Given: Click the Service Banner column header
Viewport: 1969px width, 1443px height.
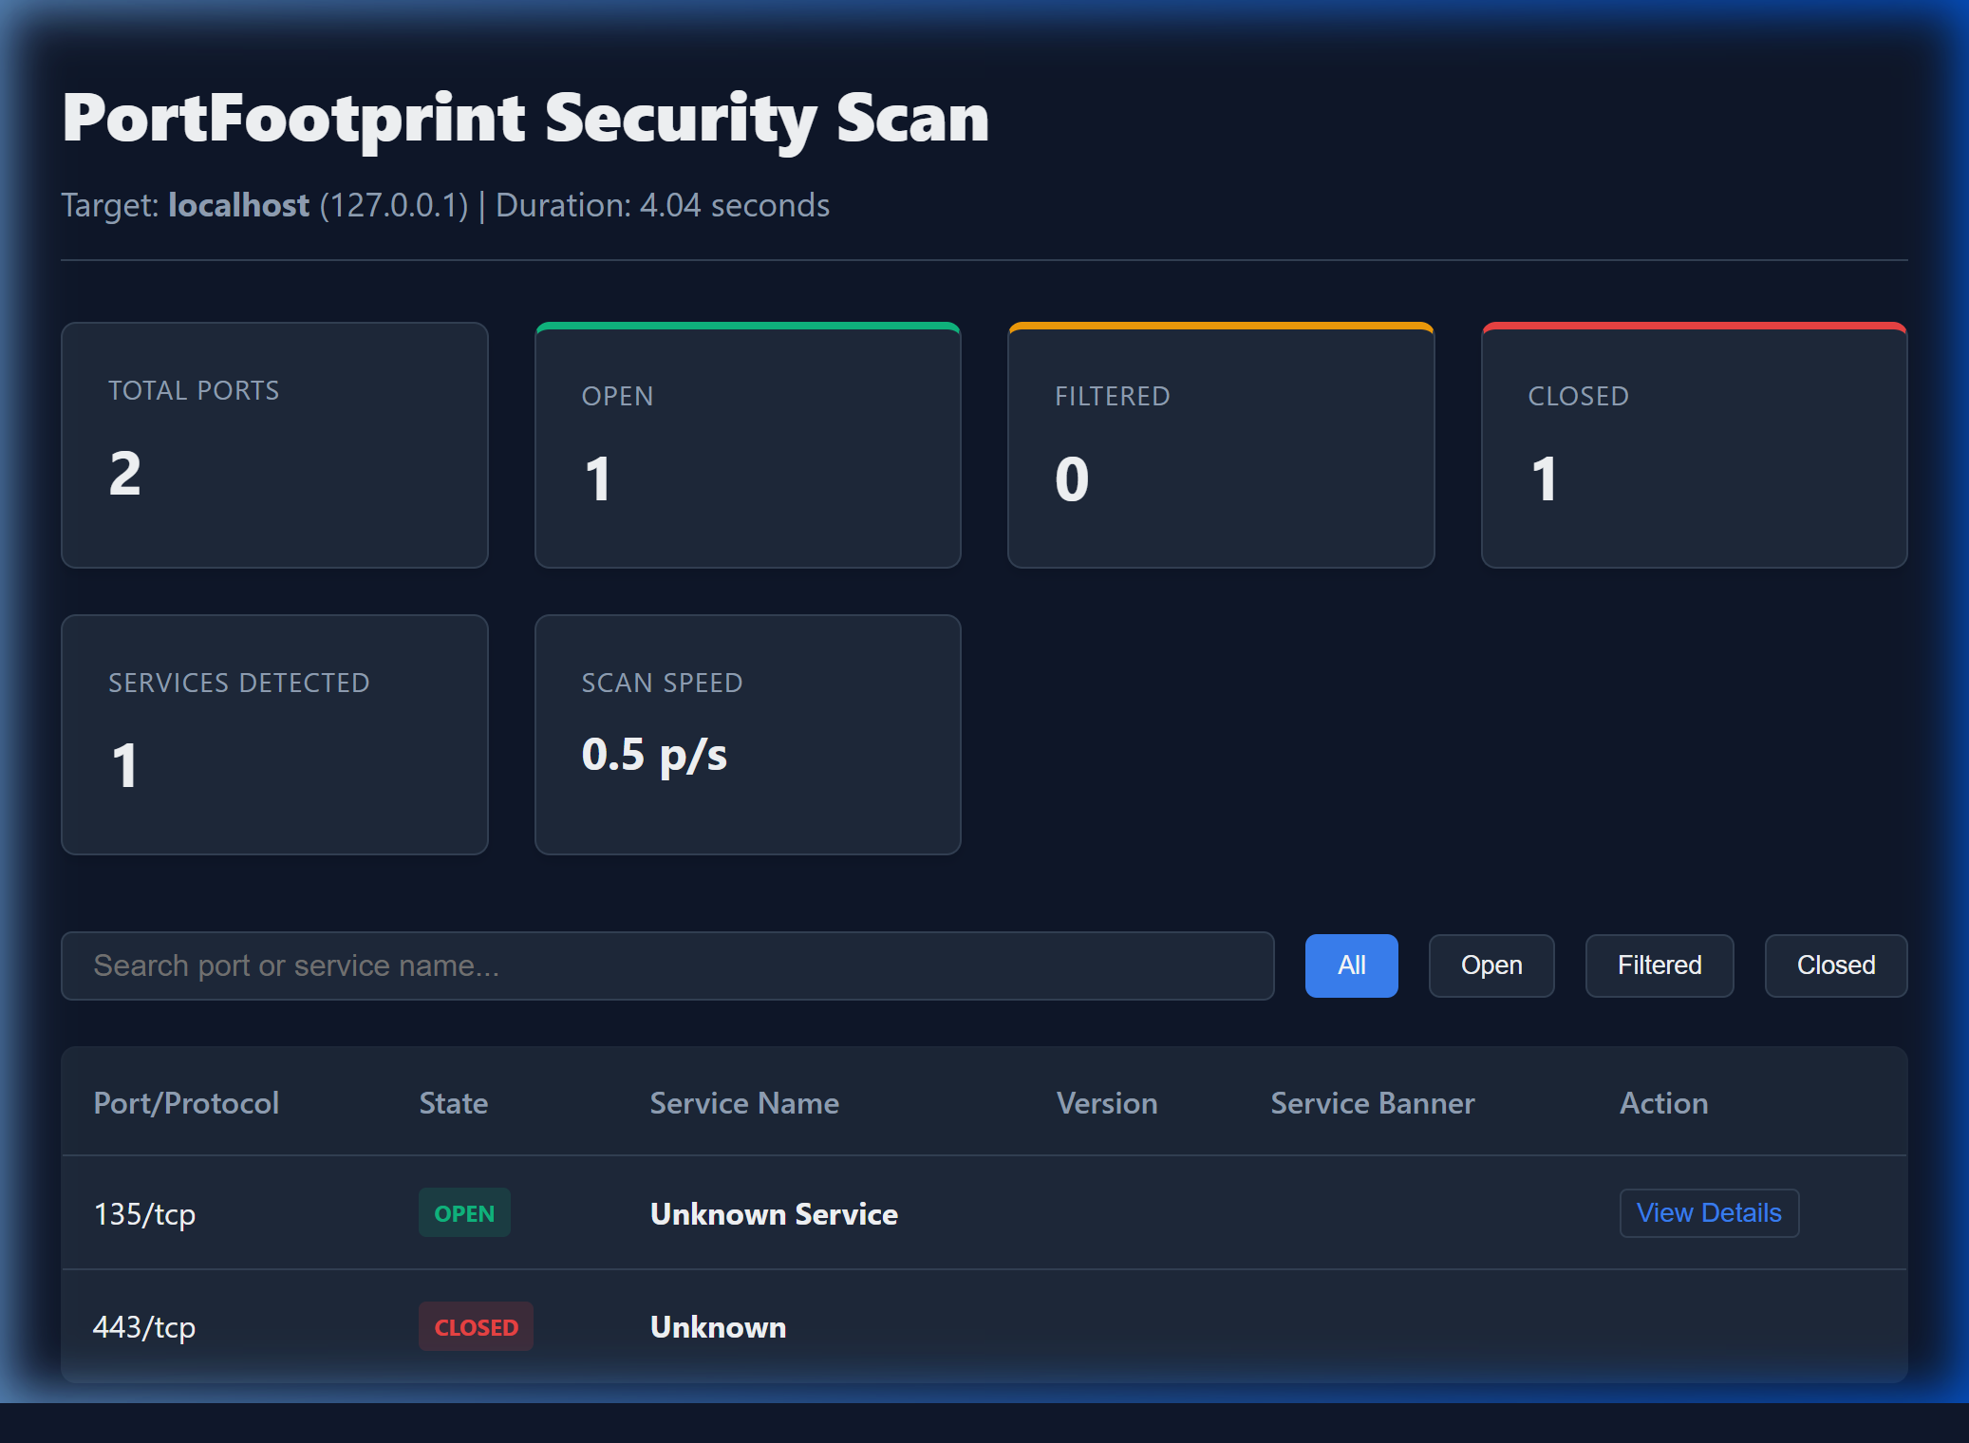Looking at the screenshot, I should (1373, 1103).
